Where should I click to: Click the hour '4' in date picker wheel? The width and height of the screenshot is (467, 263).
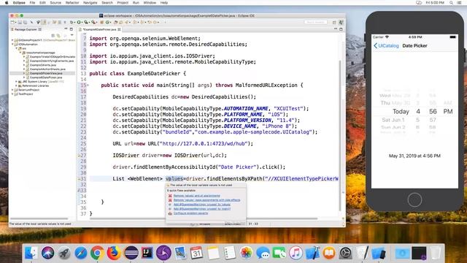pyautogui.click(x=418, y=112)
